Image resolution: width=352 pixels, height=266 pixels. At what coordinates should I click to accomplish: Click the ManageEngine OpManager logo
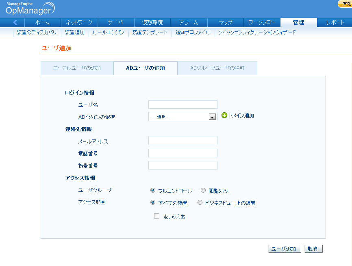click(x=30, y=9)
